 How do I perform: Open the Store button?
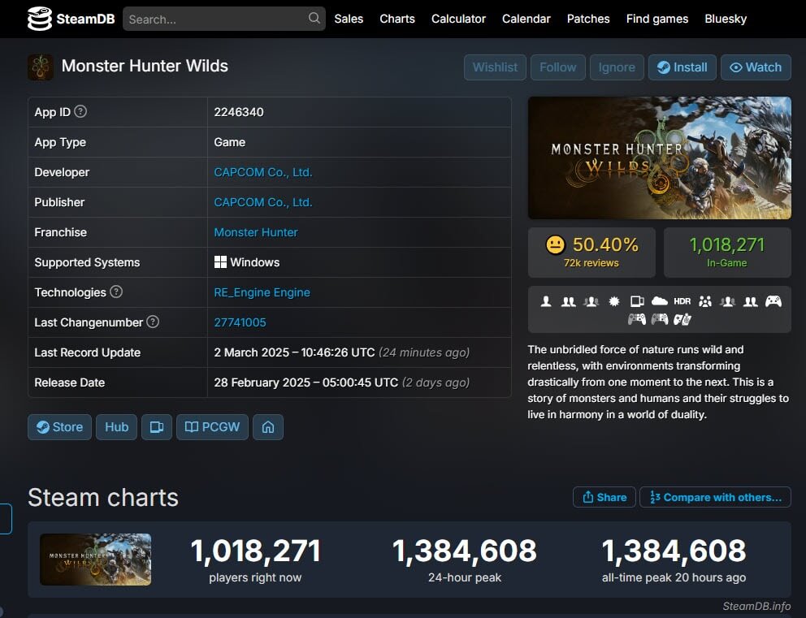click(x=59, y=427)
